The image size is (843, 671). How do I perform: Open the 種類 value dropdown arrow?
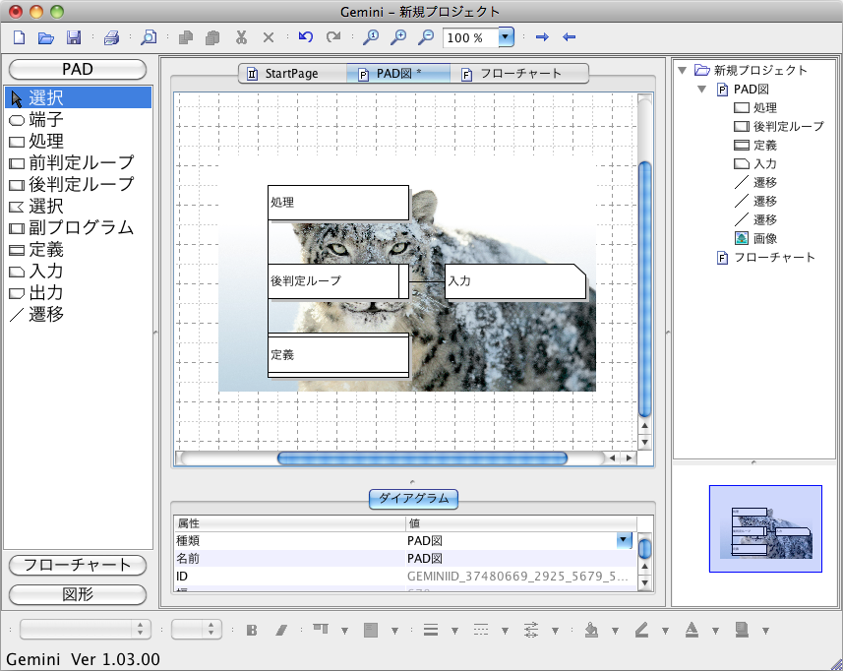[x=624, y=540]
